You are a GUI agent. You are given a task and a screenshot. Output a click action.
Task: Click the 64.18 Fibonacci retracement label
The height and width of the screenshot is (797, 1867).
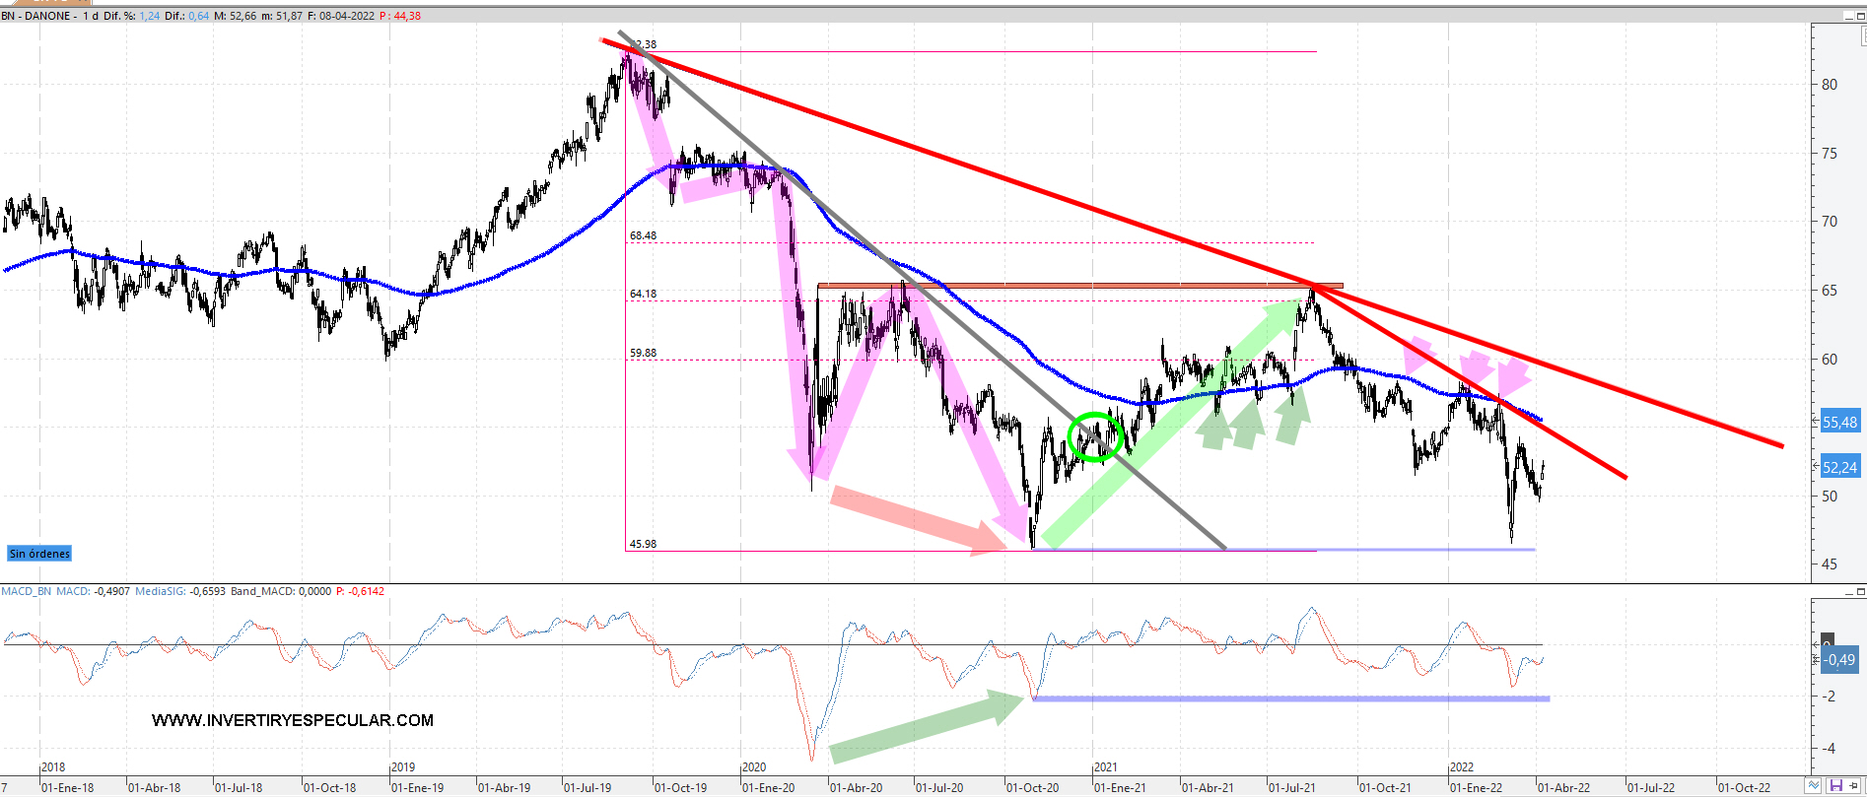643,294
